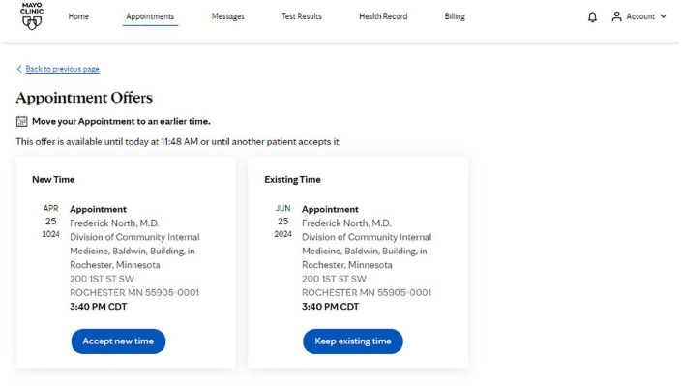Expand the Account dropdown chevron
The image size is (681, 386).
tap(664, 16)
